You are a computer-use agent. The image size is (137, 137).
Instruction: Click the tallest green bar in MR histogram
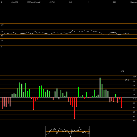(100, 87)
